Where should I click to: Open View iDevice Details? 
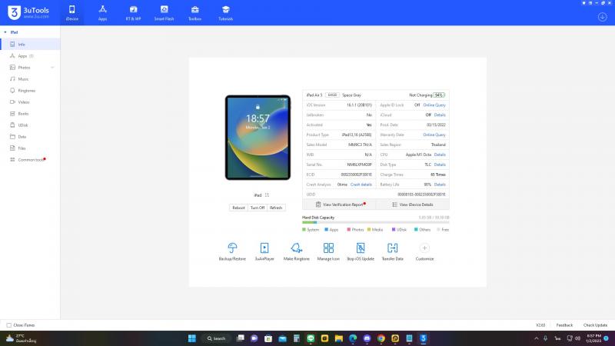413,205
